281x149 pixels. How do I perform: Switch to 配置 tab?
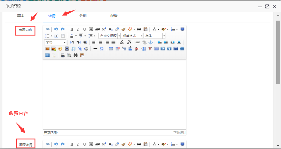pyautogui.click(x=114, y=16)
